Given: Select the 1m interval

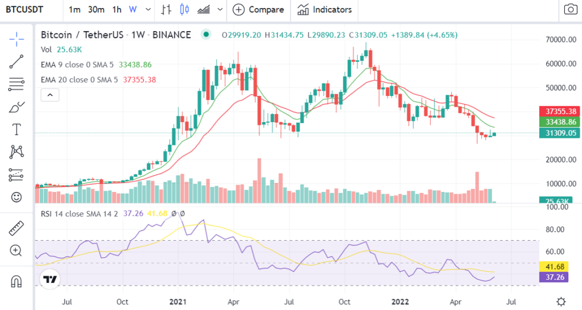Looking at the screenshot, I should coord(74,10).
